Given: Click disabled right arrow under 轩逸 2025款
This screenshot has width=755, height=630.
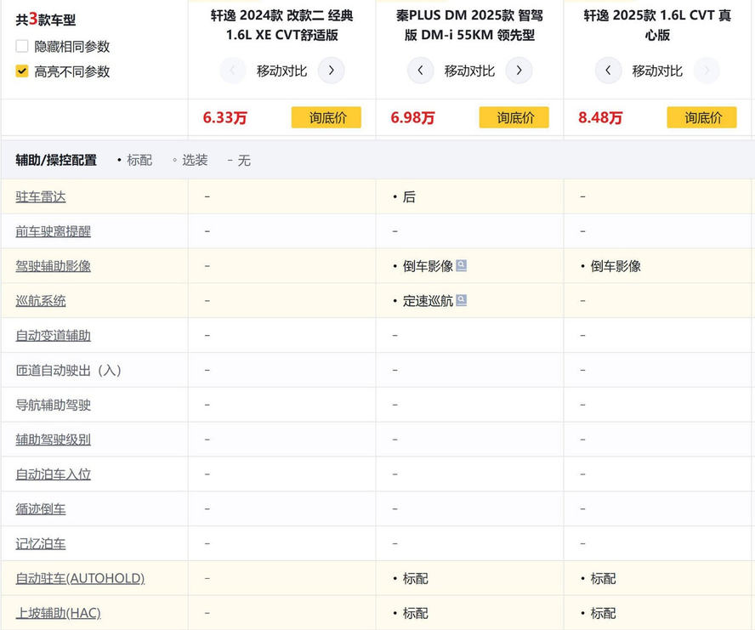Looking at the screenshot, I should 707,71.
